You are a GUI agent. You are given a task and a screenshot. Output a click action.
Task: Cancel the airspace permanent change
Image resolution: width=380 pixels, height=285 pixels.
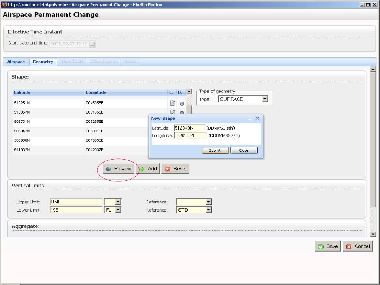[358, 246]
